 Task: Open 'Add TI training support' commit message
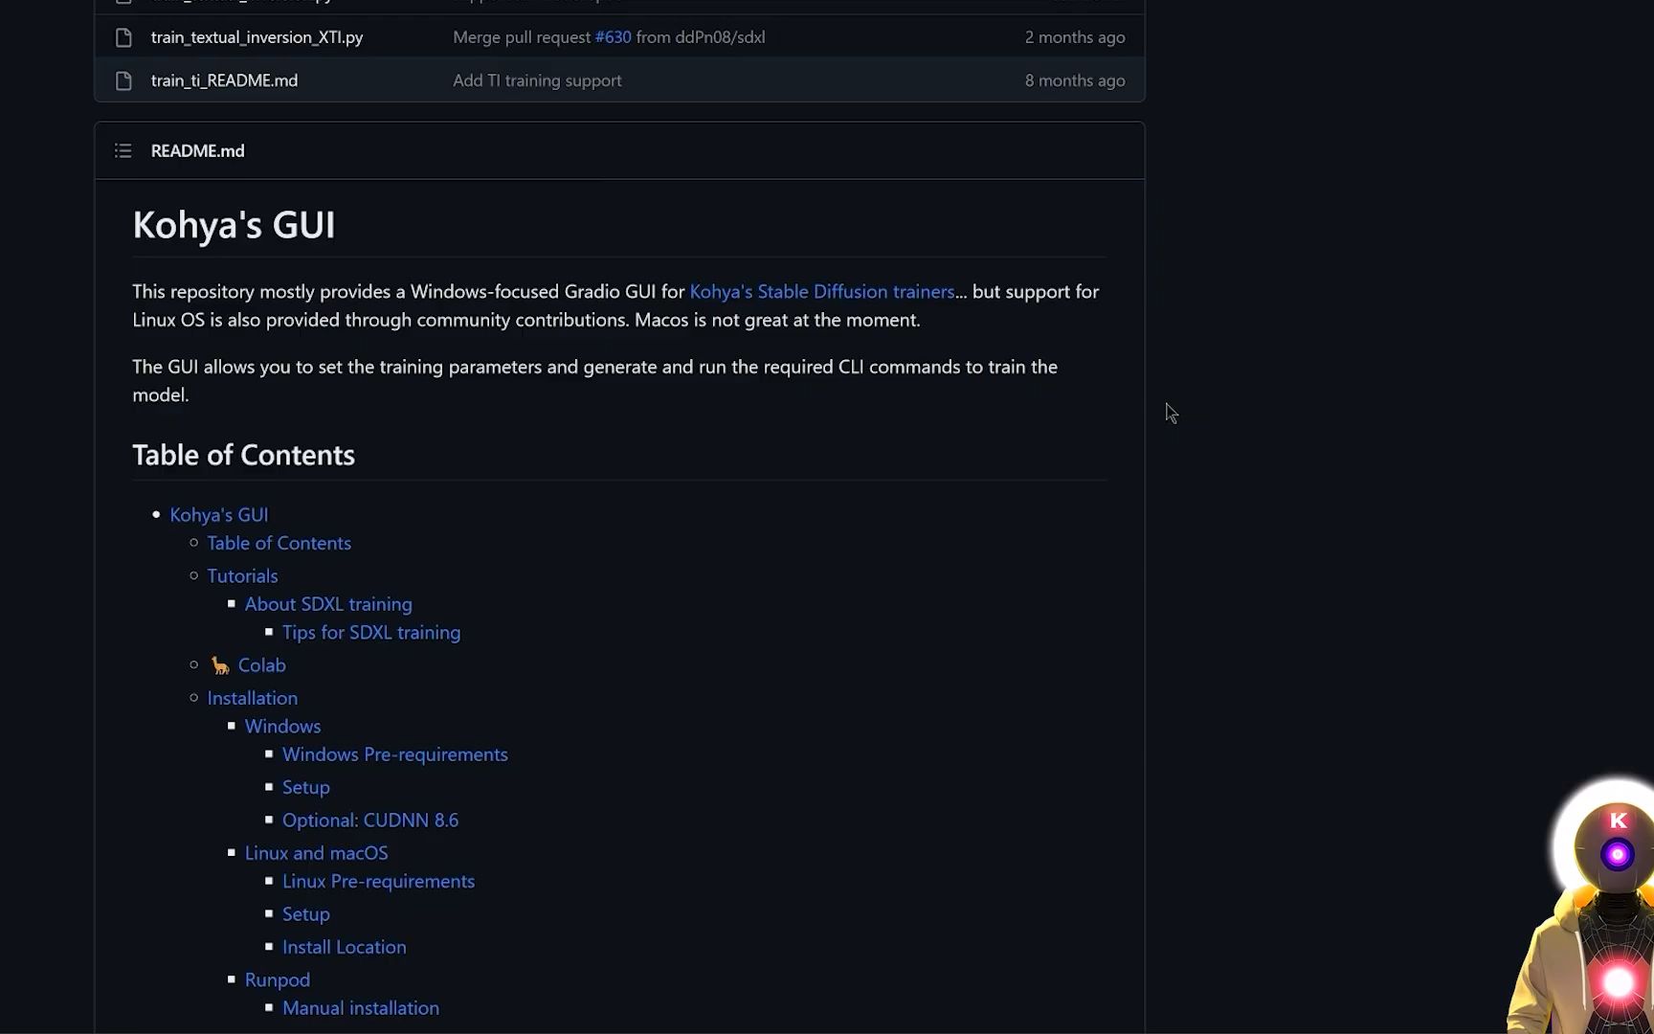pos(537,80)
